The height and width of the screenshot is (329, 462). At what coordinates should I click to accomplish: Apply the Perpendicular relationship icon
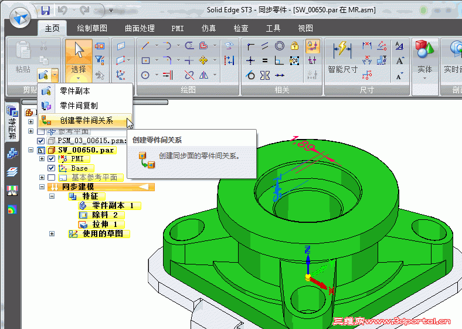pos(279,60)
